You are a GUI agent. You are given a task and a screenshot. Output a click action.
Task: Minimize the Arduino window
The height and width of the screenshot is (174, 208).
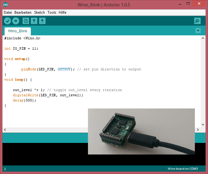click(180, 4)
